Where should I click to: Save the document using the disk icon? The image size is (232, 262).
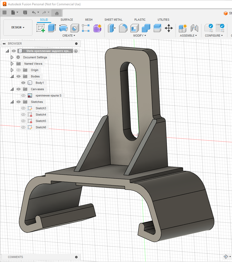click(x=25, y=12)
